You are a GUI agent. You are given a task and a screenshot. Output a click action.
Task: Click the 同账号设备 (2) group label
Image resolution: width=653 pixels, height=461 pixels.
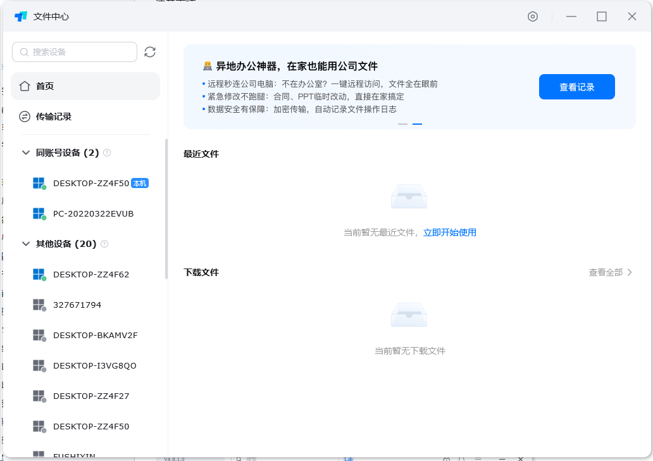(x=68, y=153)
